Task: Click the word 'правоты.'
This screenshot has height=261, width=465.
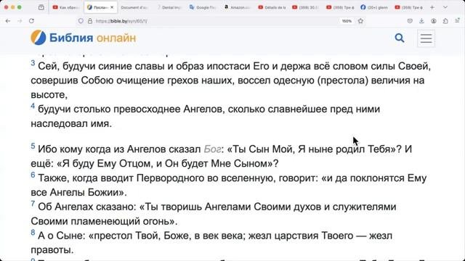Action: click(52, 250)
